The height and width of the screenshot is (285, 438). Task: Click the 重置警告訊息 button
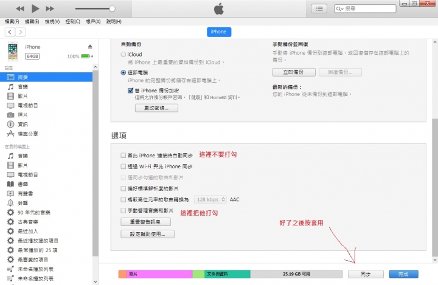[145, 222]
